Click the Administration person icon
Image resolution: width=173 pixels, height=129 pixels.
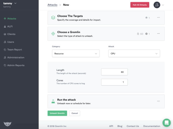click(5, 57)
